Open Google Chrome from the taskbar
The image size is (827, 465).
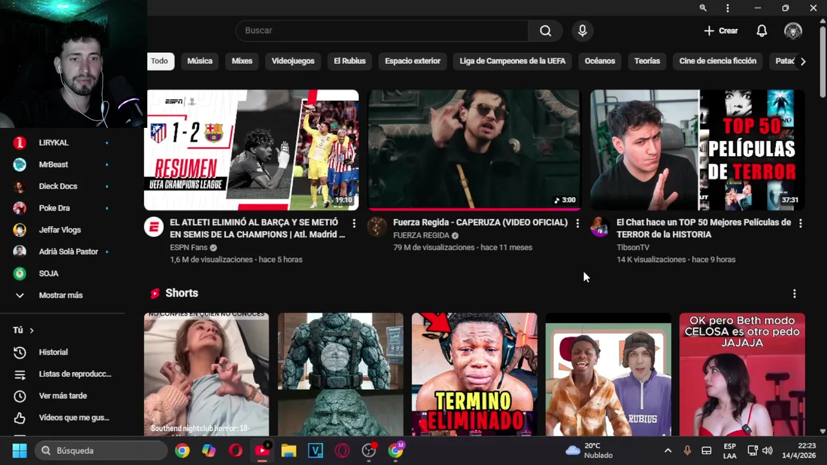(182, 451)
